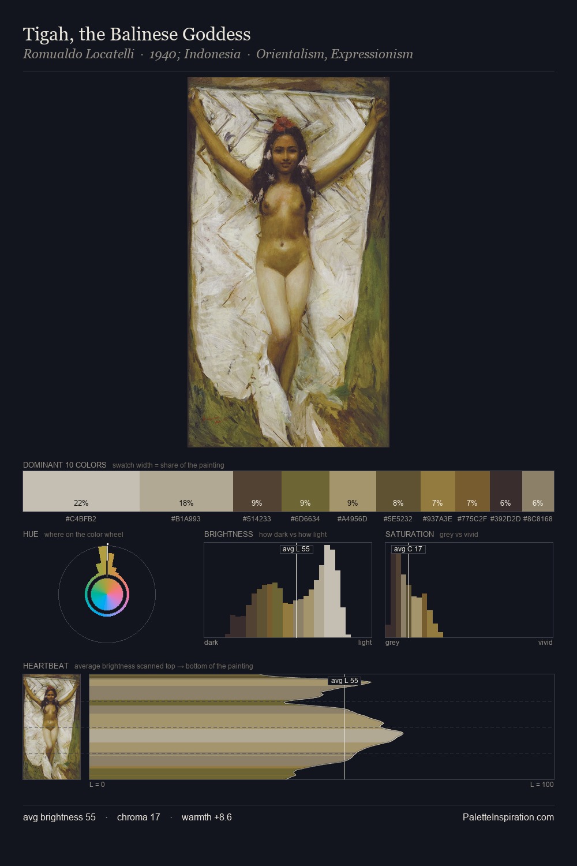
Task: Open the PaletteInspiration.com link
Action: click(508, 817)
